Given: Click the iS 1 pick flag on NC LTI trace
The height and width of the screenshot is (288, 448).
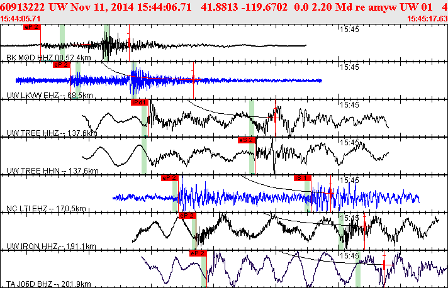Looking at the screenshot, I should [302, 178].
